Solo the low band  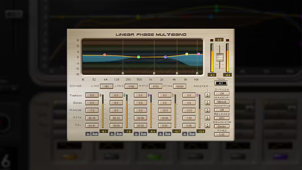(x=88, y=134)
